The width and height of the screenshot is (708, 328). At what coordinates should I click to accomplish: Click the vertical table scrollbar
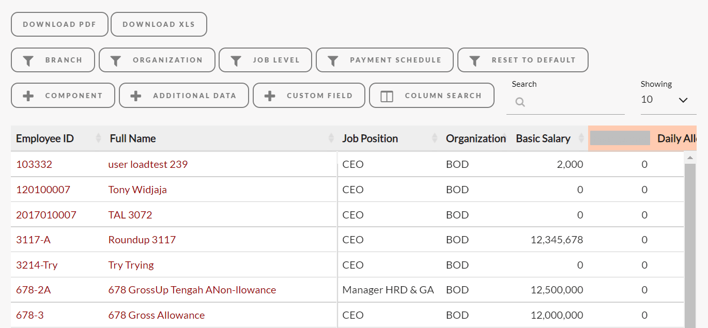click(x=690, y=243)
